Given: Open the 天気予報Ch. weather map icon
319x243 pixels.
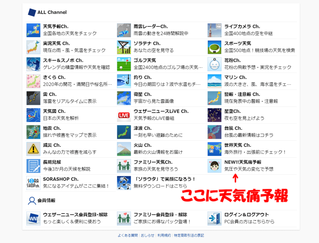Looking at the screenshot, I should coord(33,30).
